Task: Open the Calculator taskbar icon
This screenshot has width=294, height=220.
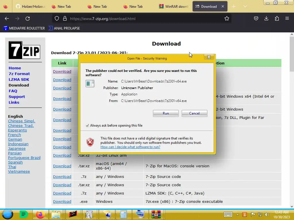Action: click(123, 214)
